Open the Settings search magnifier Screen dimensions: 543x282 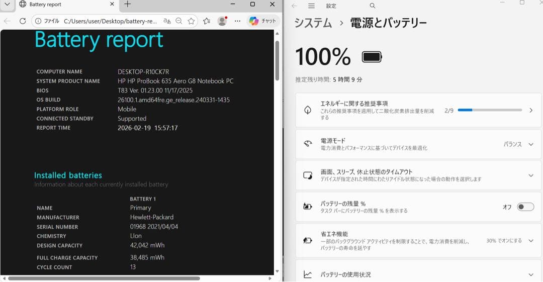pyautogui.click(x=372, y=6)
